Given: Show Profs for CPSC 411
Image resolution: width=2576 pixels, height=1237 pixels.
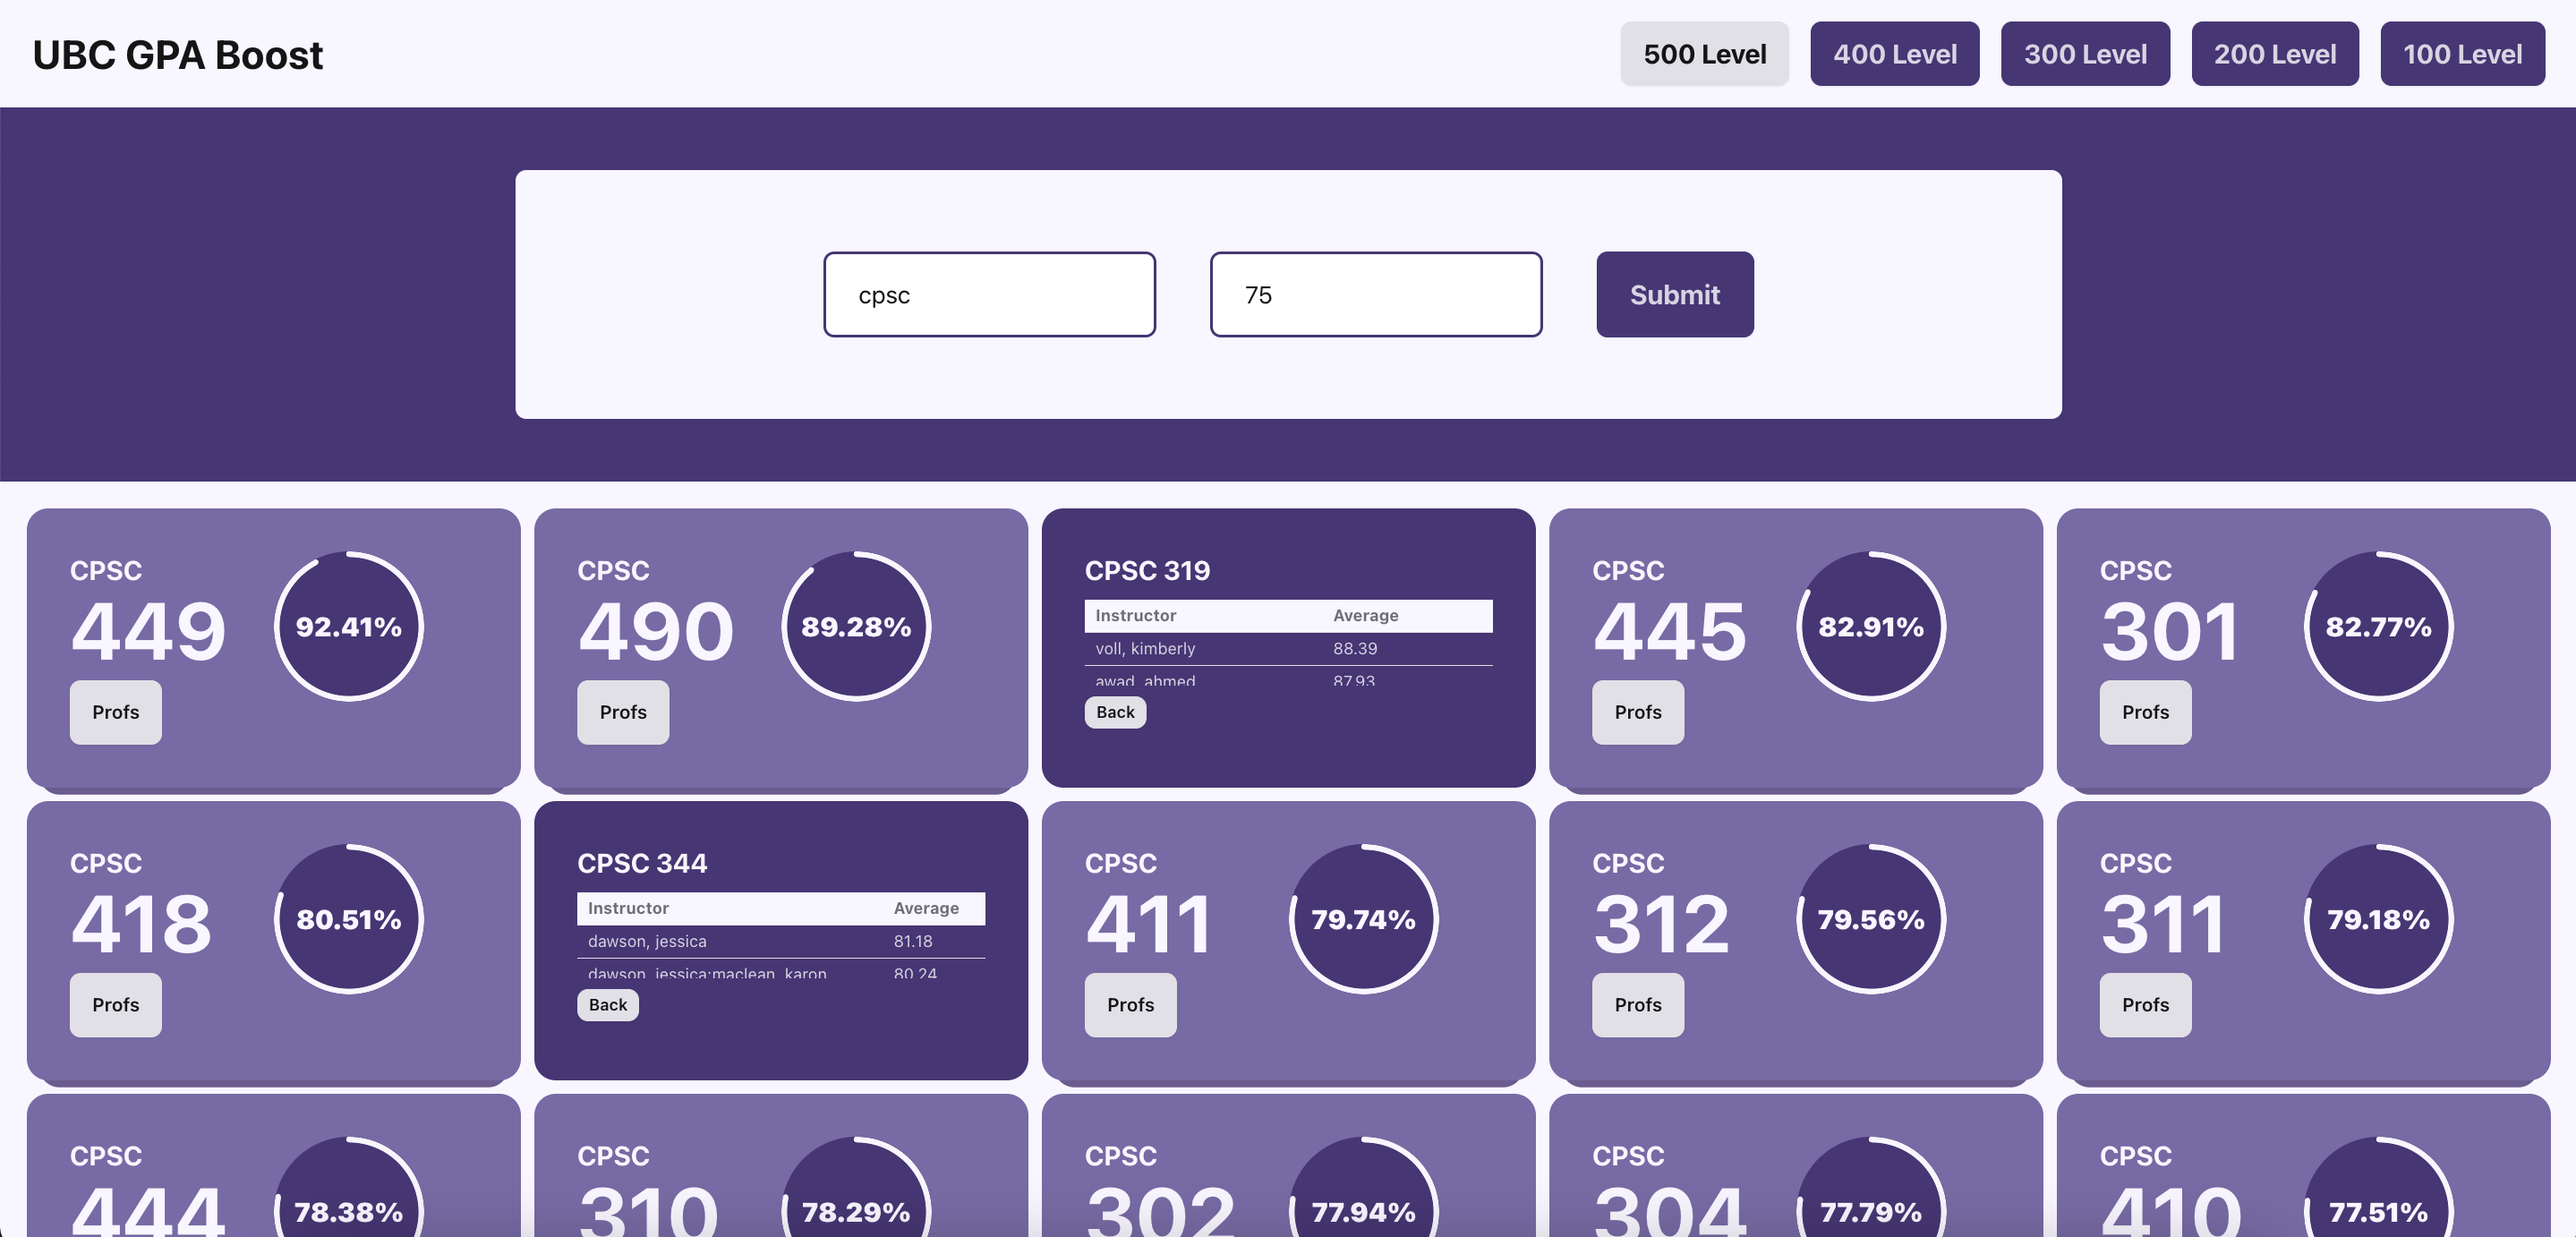Looking at the screenshot, I should (x=1130, y=1005).
